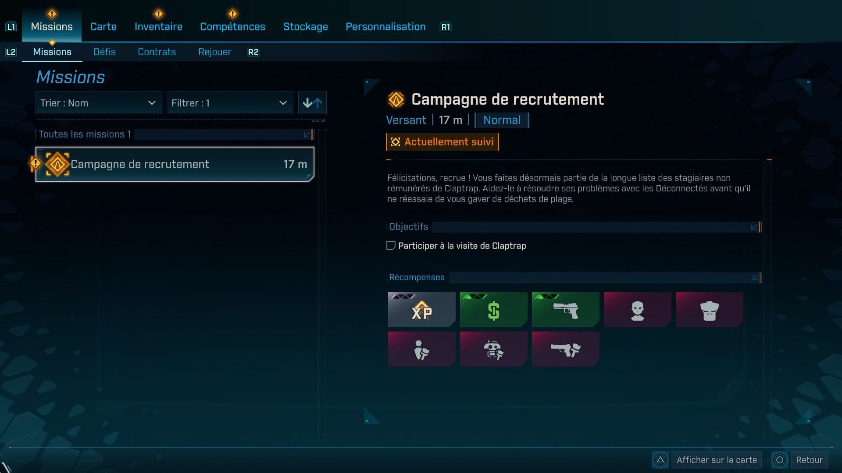Select the green pistol reward tile
This screenshot has width=842, height=473.
click(x=565, y=310)
